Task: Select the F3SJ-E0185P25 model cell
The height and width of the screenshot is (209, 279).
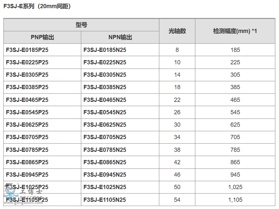Action: pos(27,50)
